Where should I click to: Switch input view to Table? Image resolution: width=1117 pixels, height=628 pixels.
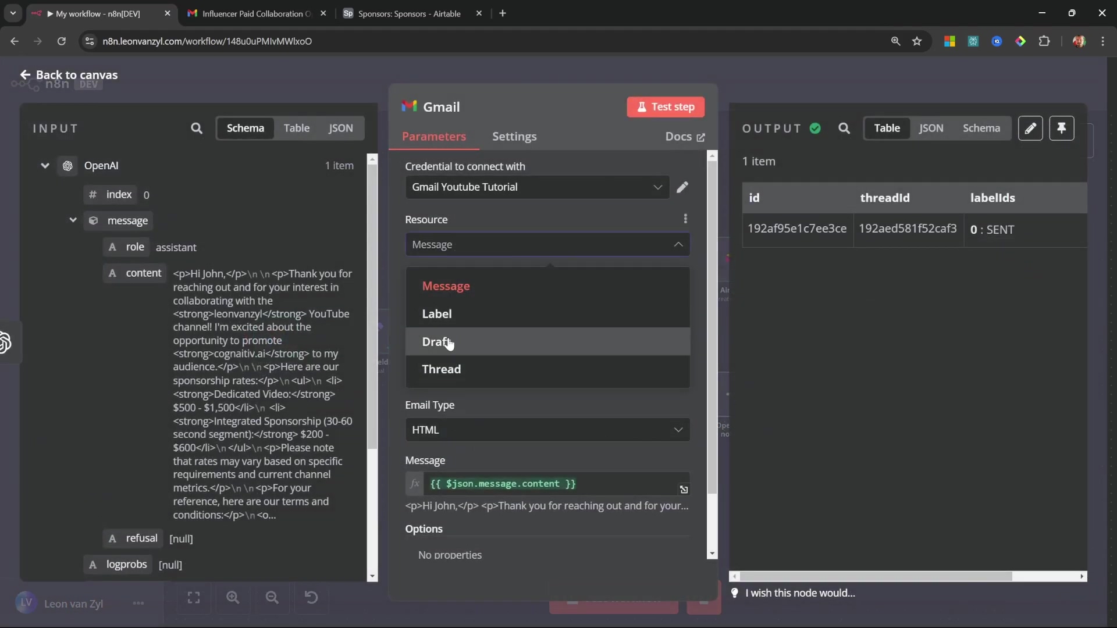296,129
